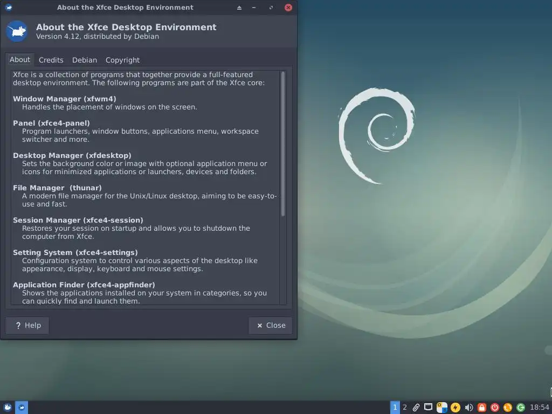Click the Application Finder (xfce4-appfinder) heading
This screenshot has height=414, width=552.
click(84, 285)
